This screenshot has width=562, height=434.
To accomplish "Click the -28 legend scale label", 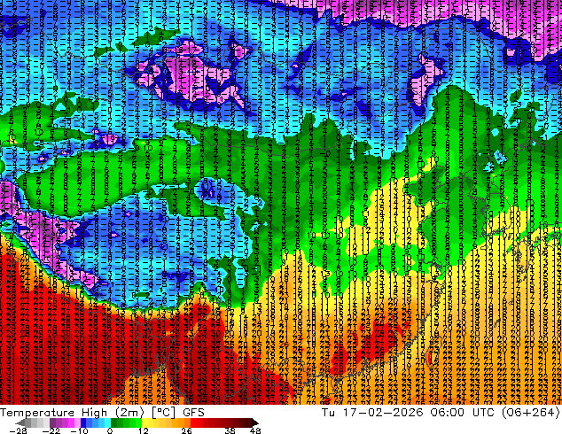I will [18, 430].
